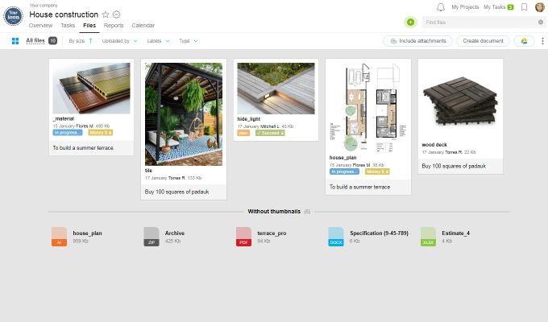This screenshot has height=322, width=548.
Task: Open the user avatar menu
Action: pos(539,7)
